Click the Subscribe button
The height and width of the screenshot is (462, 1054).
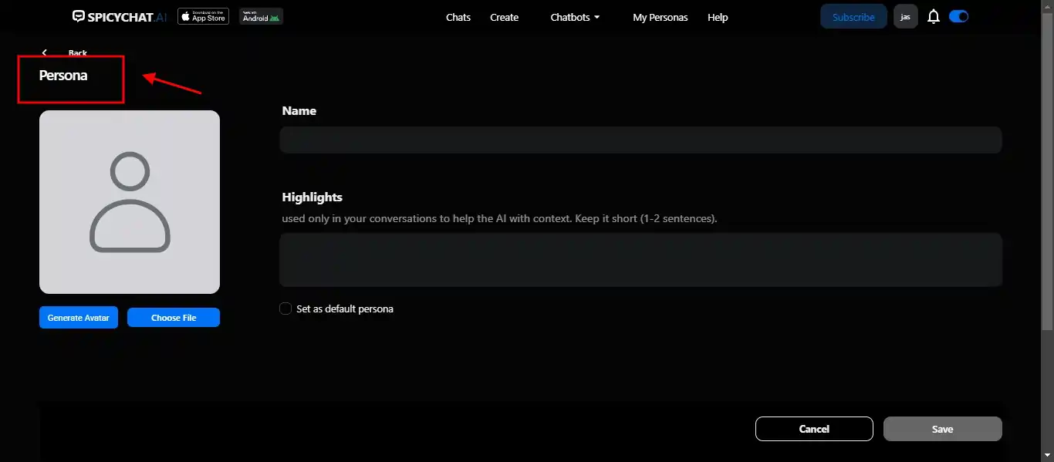tap(853, 16)
